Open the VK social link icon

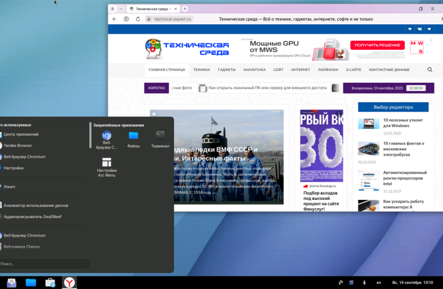(419, 29)
